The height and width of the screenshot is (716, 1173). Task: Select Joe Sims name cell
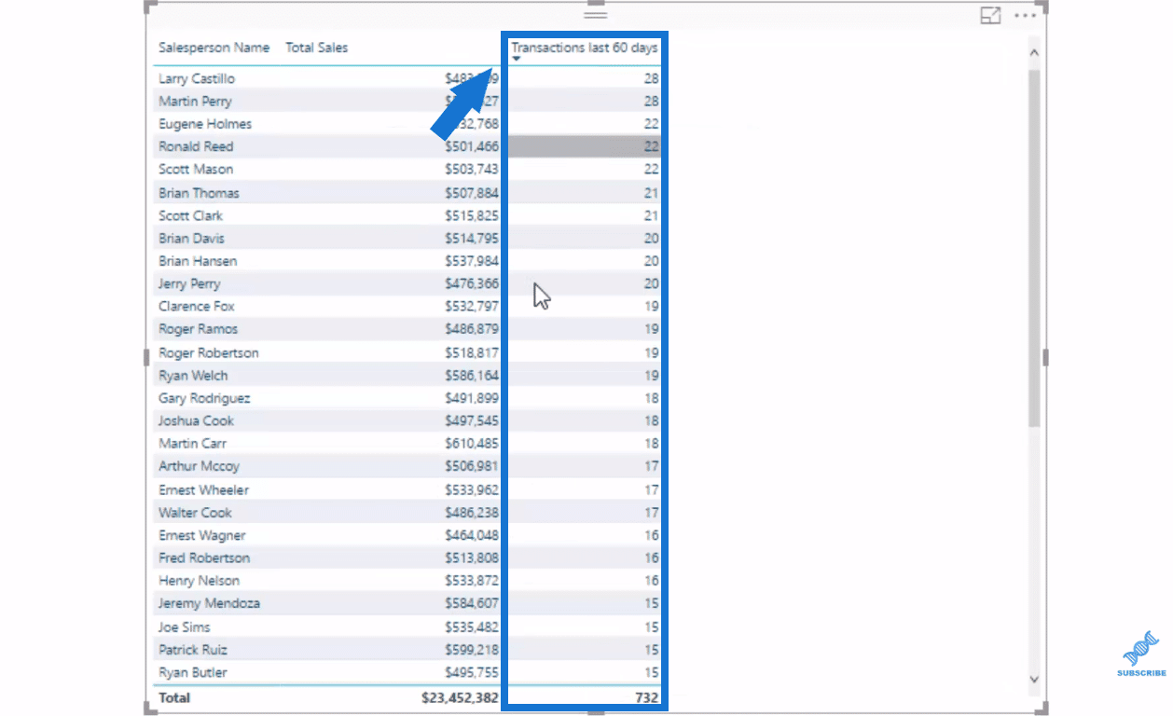[184, 626]
